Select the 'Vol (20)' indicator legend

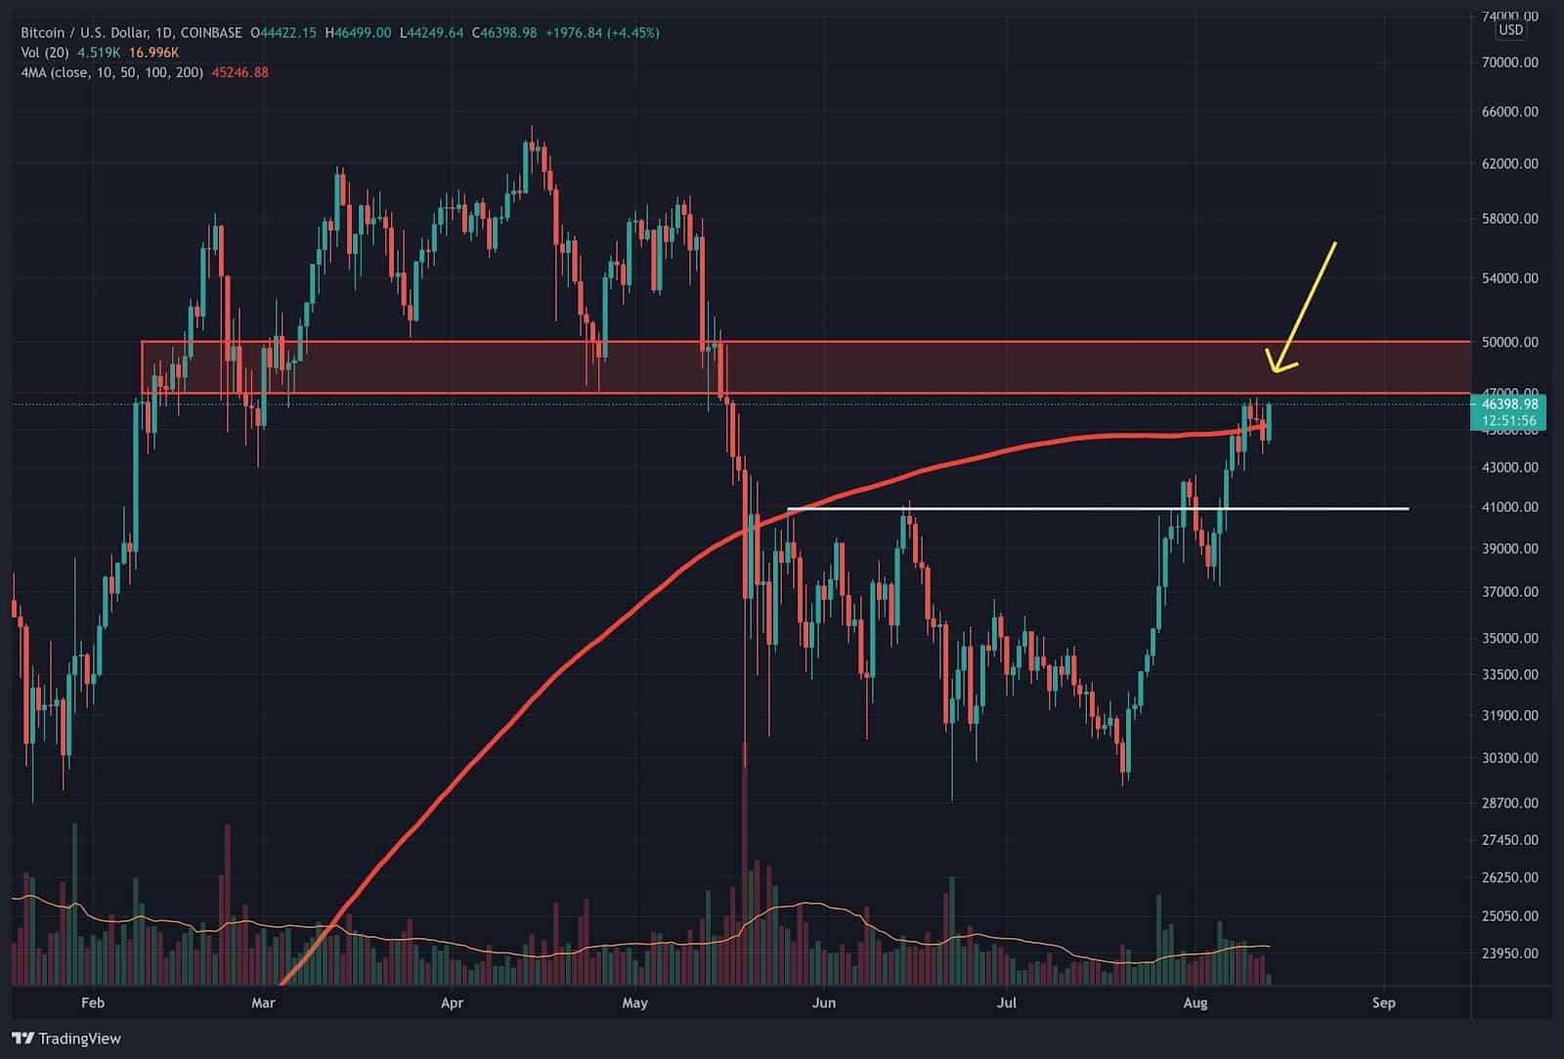[x=45, y=53]
